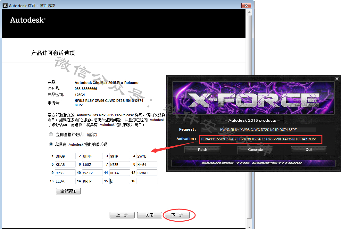Click activation field 3 containing 991P
Image resolution: width=341 pixels, height=229 pixels.
tap(120, 156)
